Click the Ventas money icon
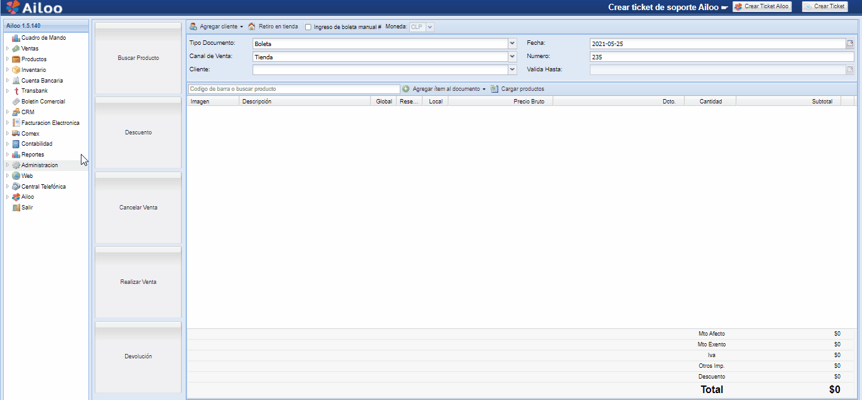Screen dimensions: 862x400 click(x=16, y=49)
